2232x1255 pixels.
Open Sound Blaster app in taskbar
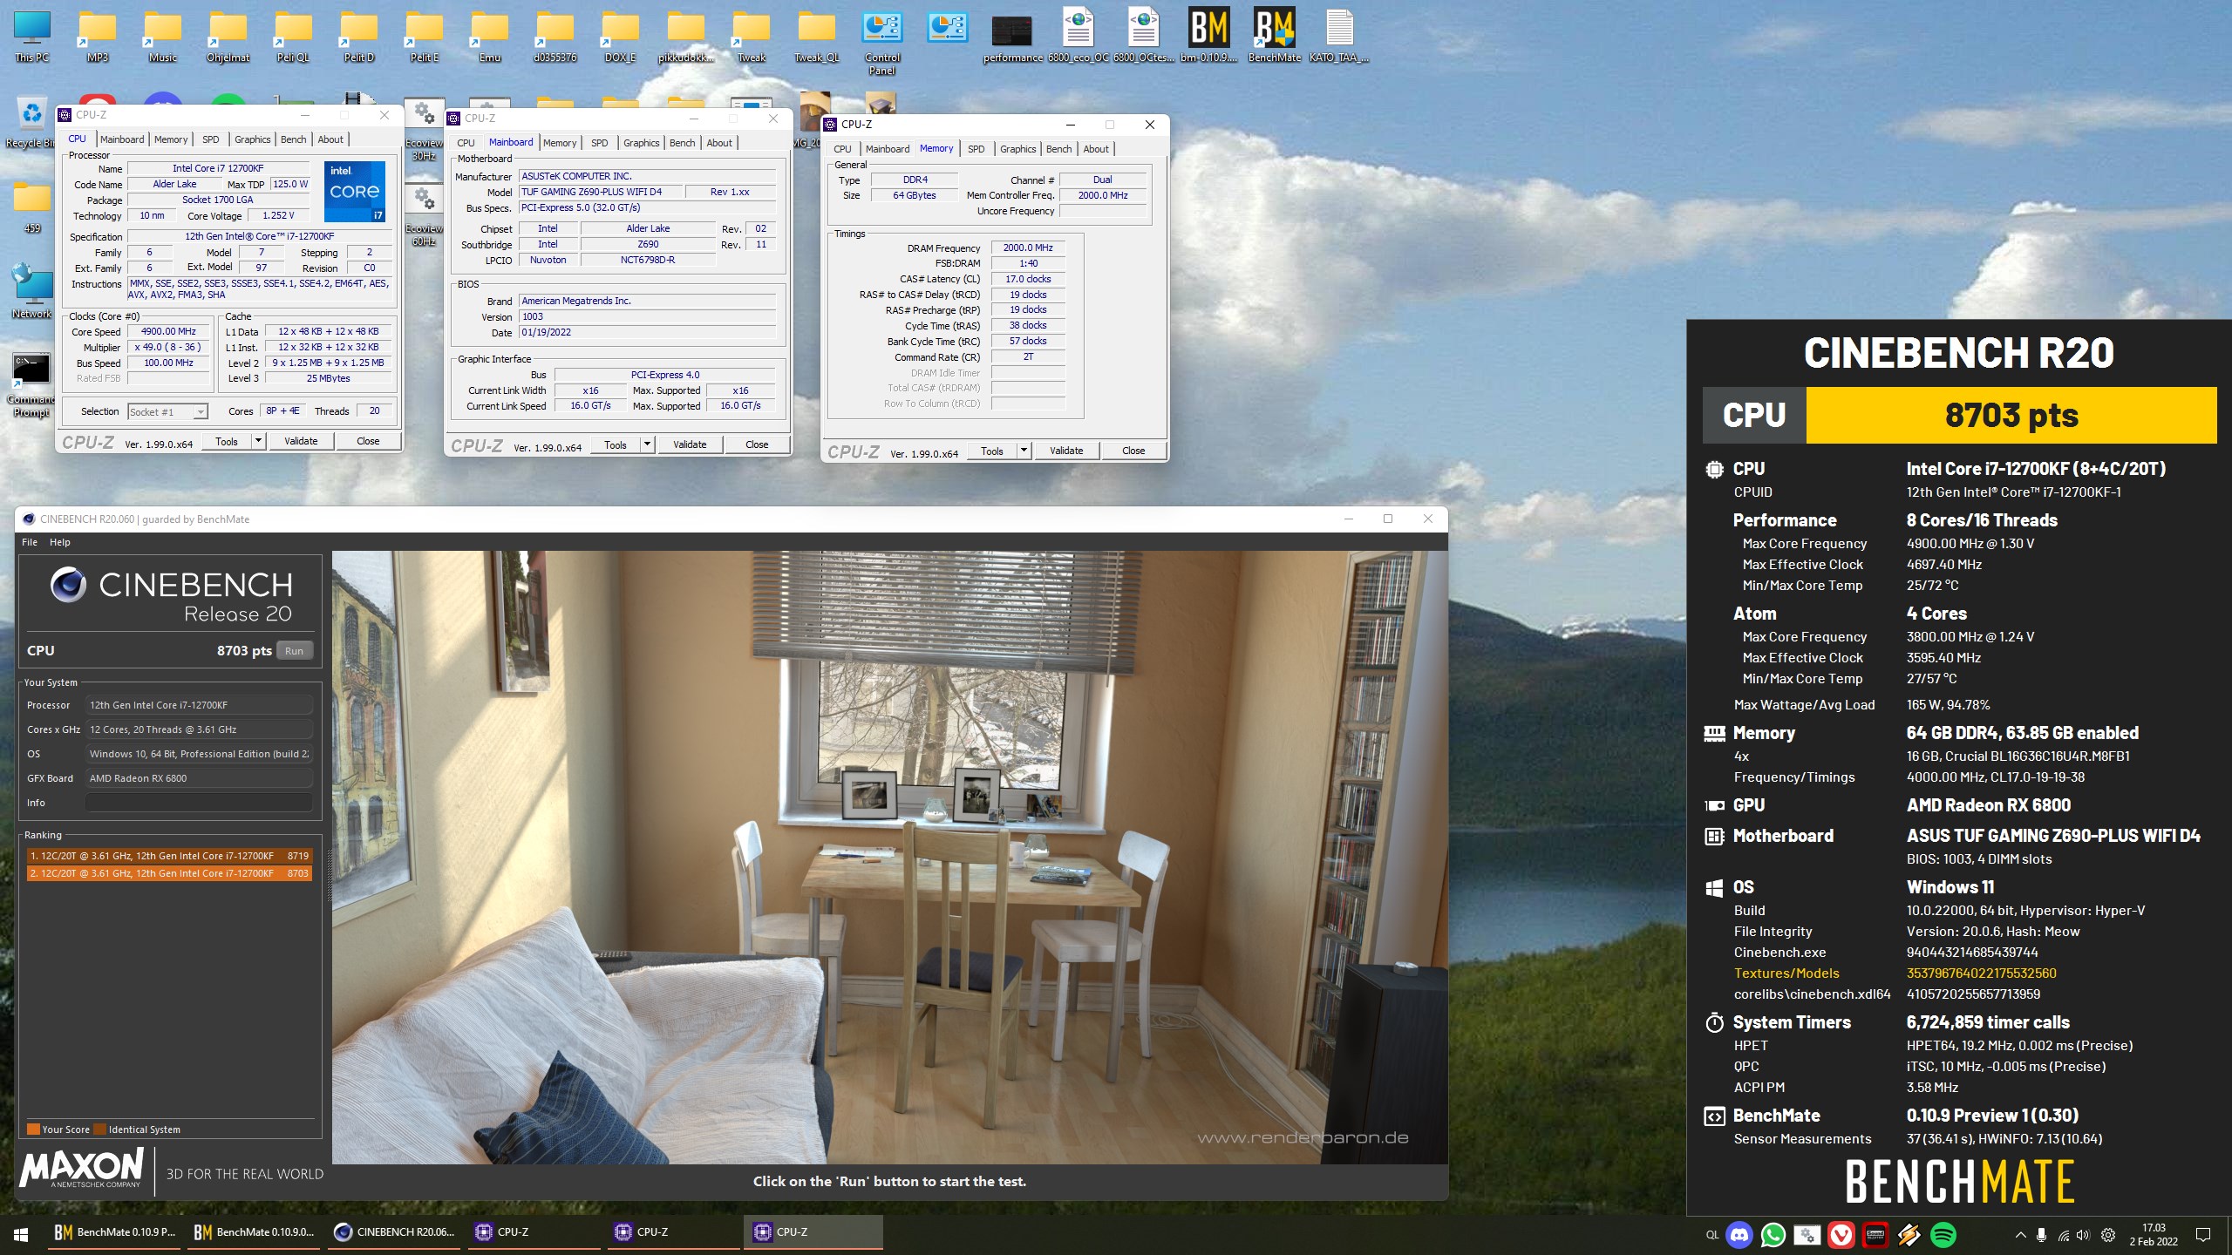coord(1875,1234)
